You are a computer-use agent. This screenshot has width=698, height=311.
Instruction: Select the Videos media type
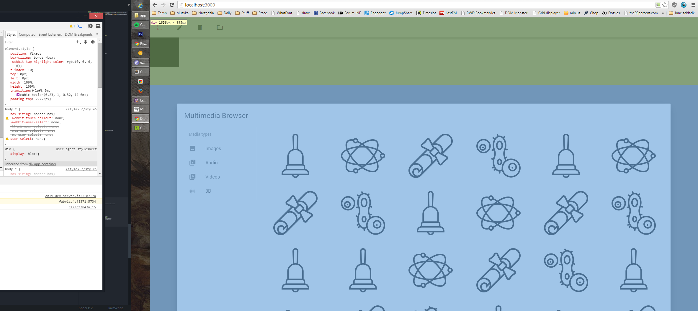212,177
